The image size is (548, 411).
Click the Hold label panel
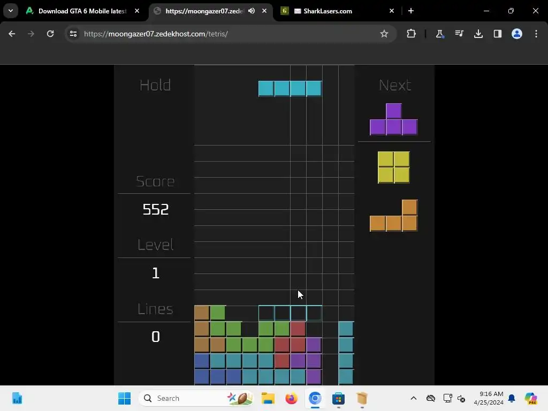click(155, 85)
